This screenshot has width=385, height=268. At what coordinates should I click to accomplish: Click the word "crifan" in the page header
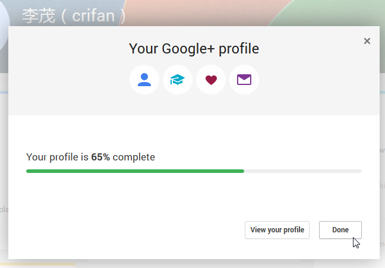point(93,15)
